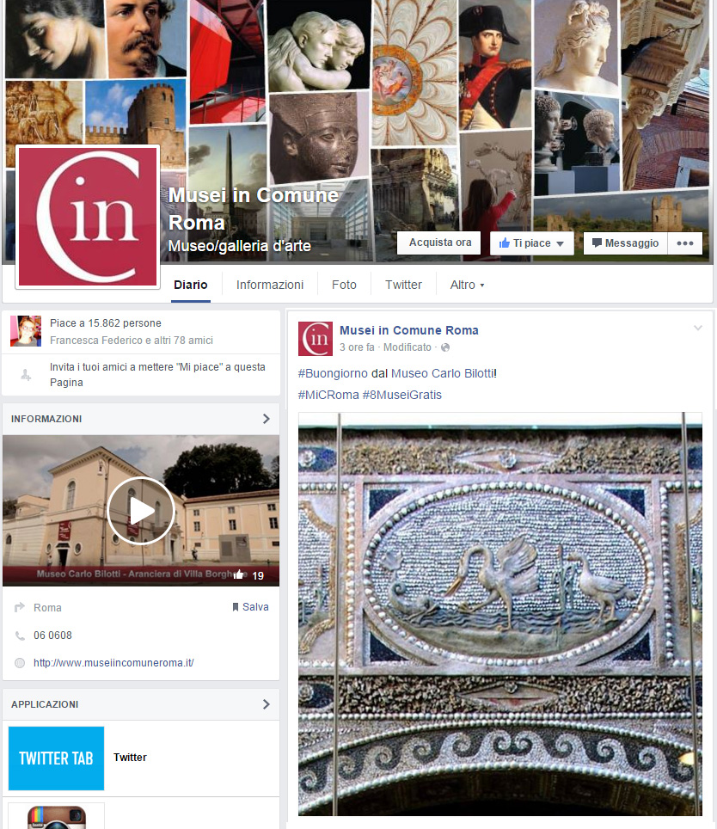Save the place with Salva
Image resolution: width=717 pixels, height=829 pixels.
250,607
